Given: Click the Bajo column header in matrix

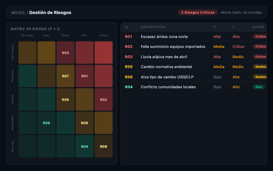Looking at the screenshot, I should [46, 35].
